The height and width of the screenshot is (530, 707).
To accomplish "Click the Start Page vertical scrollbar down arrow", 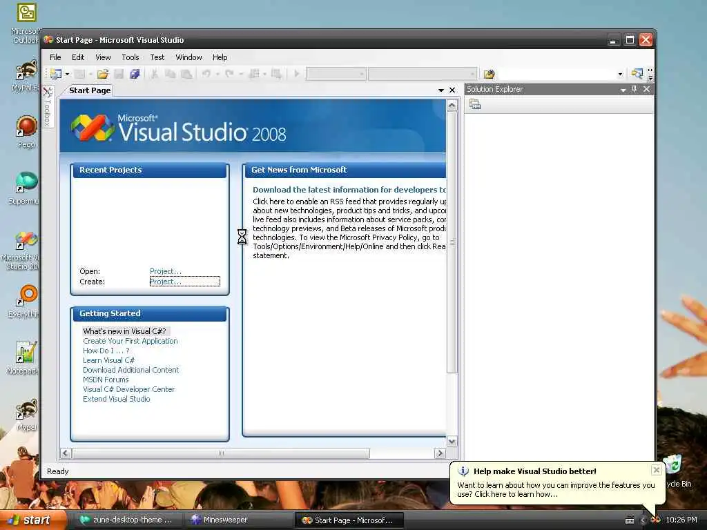I will [x=452, y=441].
